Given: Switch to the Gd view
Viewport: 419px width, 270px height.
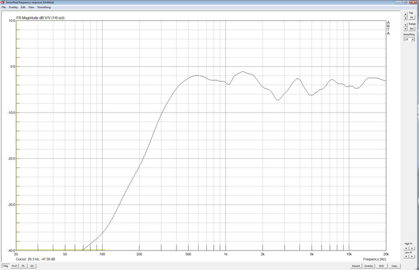Looking at the screenshot, I should coord(31,266).
